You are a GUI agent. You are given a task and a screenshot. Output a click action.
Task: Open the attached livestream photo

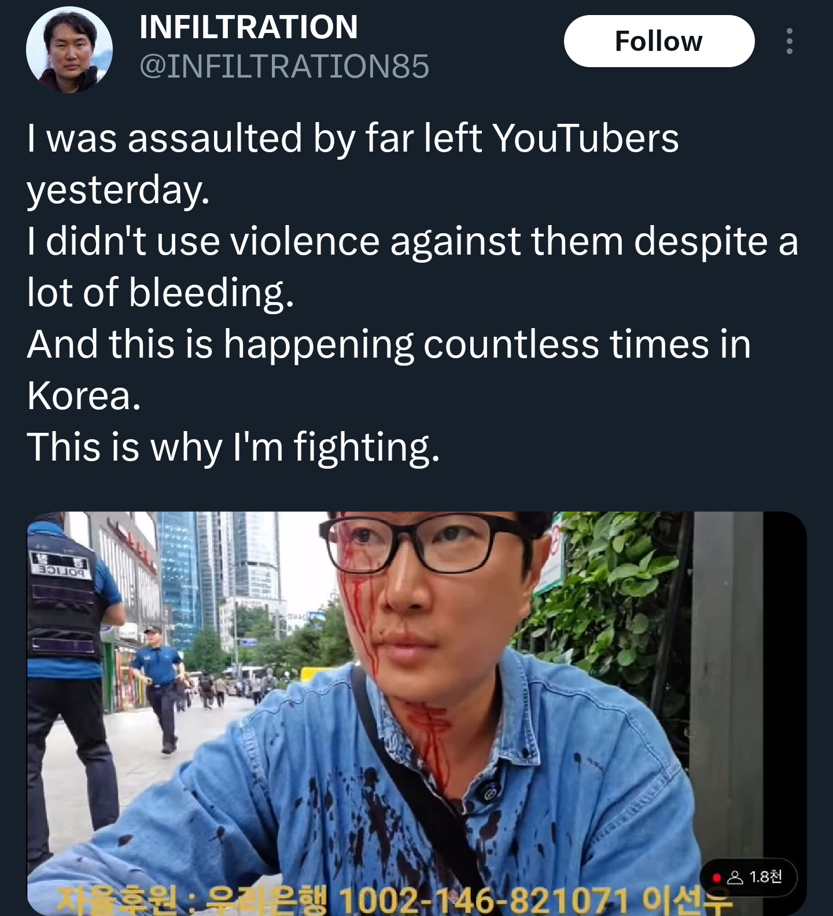[x=417, y=713]
